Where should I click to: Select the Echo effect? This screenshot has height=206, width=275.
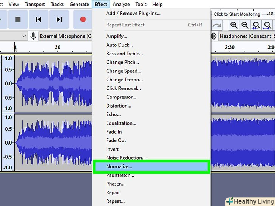[x=151, y=114]
